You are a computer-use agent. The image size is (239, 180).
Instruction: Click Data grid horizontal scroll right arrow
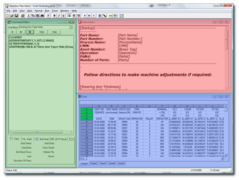tap(222, 159)
